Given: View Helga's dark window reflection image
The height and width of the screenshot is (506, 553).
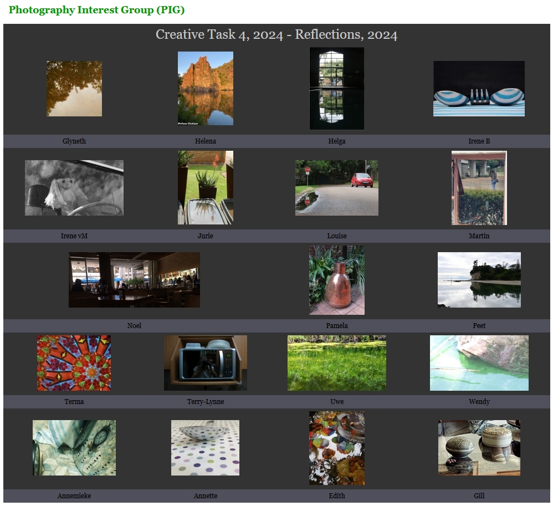Looking at the screenshot, I should tap(337, 89).
